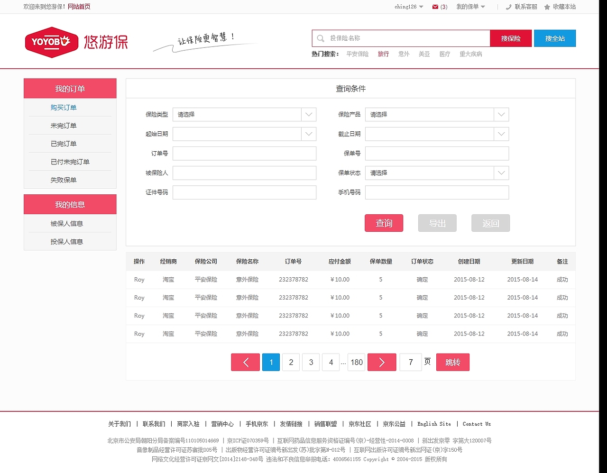The height and width of the screenshot is (473, 607).
Task: Click the 我的信息 sidebar header
Action: point(70,204)
